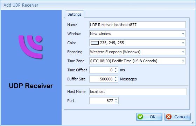Open the Window dropdown list
The width and height of the screenshot is (196, 126).
(183, 34)
